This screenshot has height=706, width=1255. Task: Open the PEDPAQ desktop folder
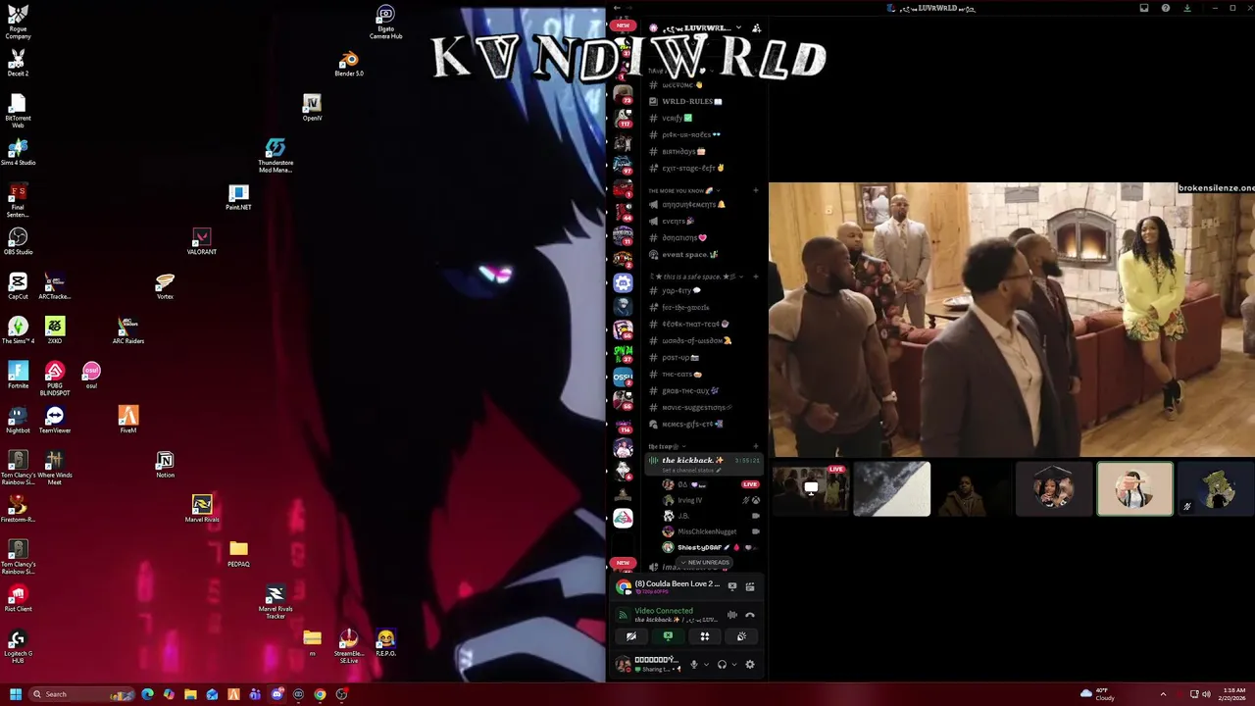pyautogui.click(x=238, y=554)
